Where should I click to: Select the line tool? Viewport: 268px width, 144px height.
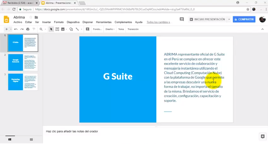coord(77,29)
